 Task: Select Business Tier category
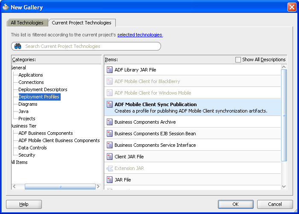point(24,126)
